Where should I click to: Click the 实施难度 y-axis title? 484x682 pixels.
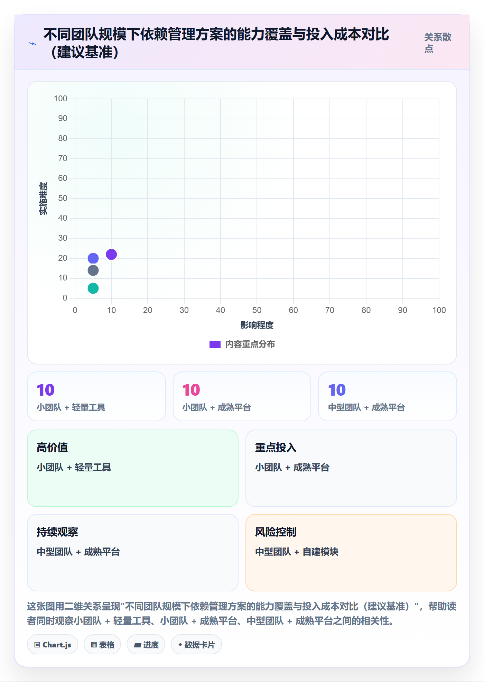point(43,199)
